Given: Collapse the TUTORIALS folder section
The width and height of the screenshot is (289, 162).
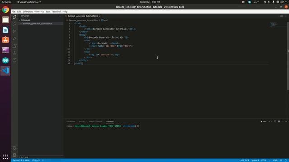Looking at the screenshot, I should coord(25,20).
